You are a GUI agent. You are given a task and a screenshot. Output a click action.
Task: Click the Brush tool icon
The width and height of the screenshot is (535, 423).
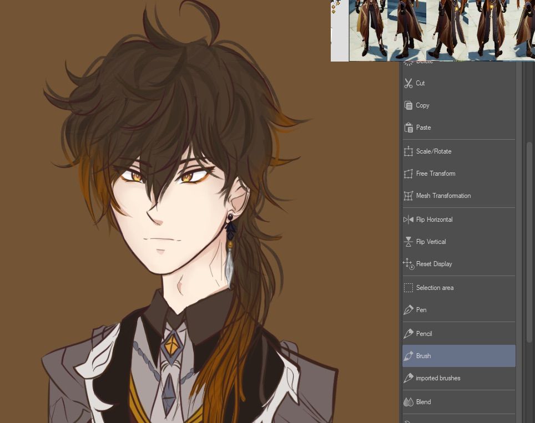coord(408,356)
